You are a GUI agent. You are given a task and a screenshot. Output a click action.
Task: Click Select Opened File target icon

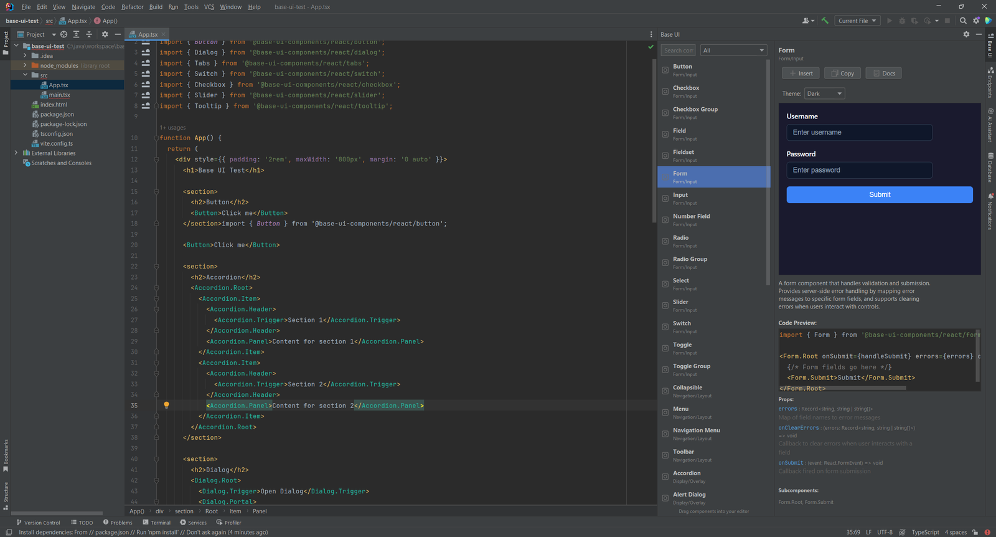pyautogui.click(x=63, y=34)
